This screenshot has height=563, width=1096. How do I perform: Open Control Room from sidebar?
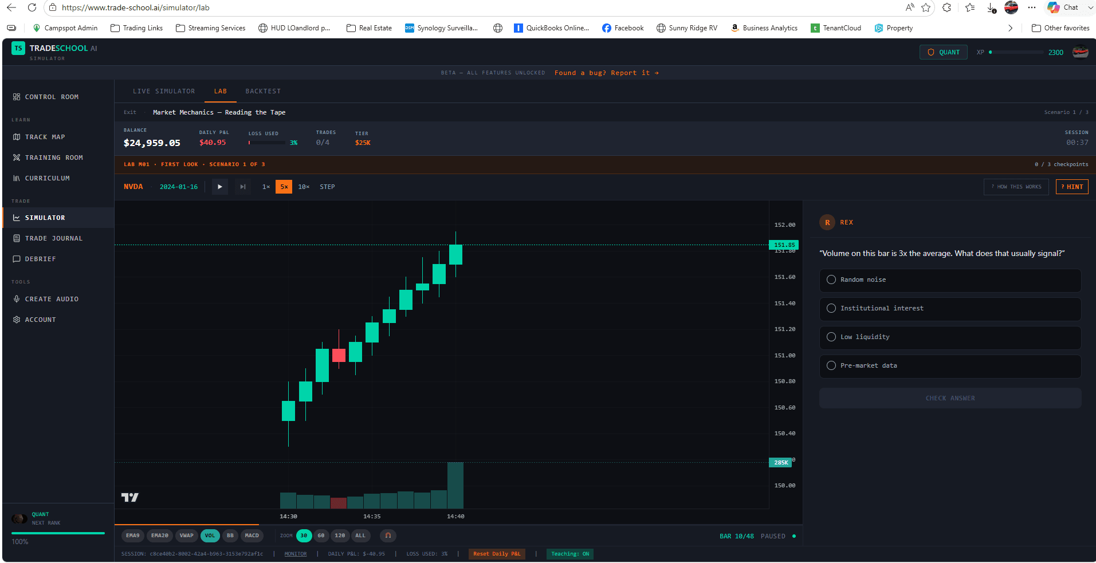tap(52, 97)
